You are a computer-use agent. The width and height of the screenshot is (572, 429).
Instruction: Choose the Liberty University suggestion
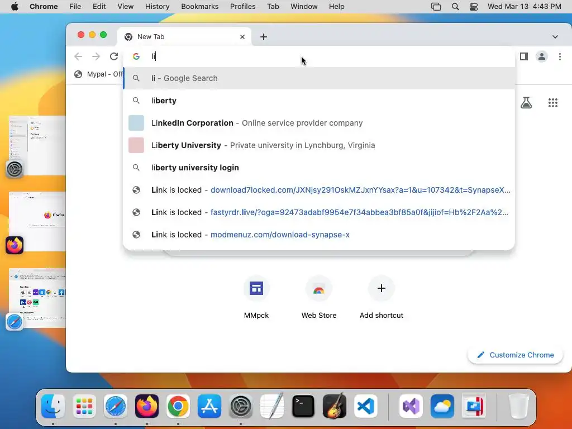coord(319,145)
